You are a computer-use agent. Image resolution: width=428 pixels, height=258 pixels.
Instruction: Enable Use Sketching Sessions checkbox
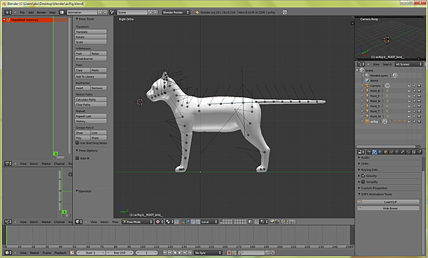(77, 143)
